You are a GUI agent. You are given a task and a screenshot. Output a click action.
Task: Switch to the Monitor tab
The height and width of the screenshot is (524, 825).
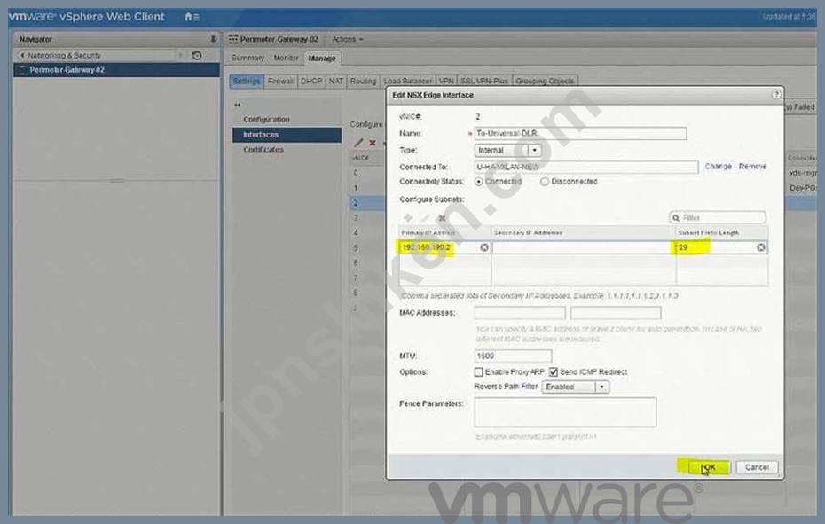click(x=286, y=58)
